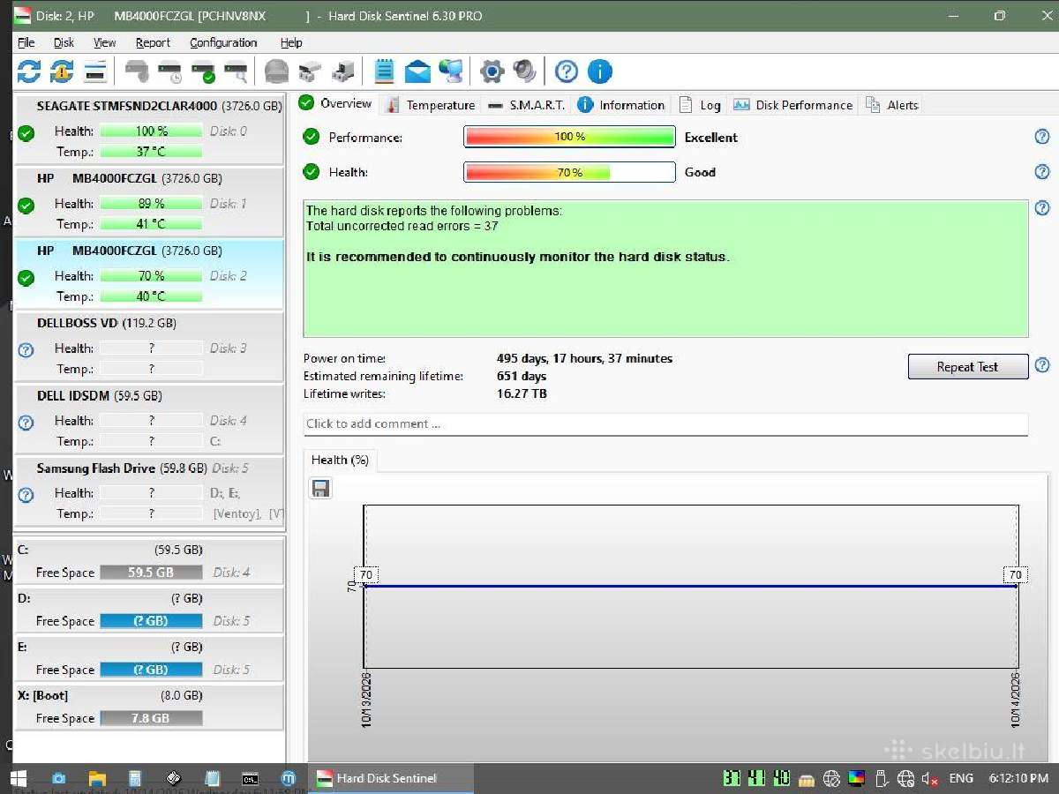Open the Configuration menu
Screen dimensions: 1059x794
click(x=223, y=42)
